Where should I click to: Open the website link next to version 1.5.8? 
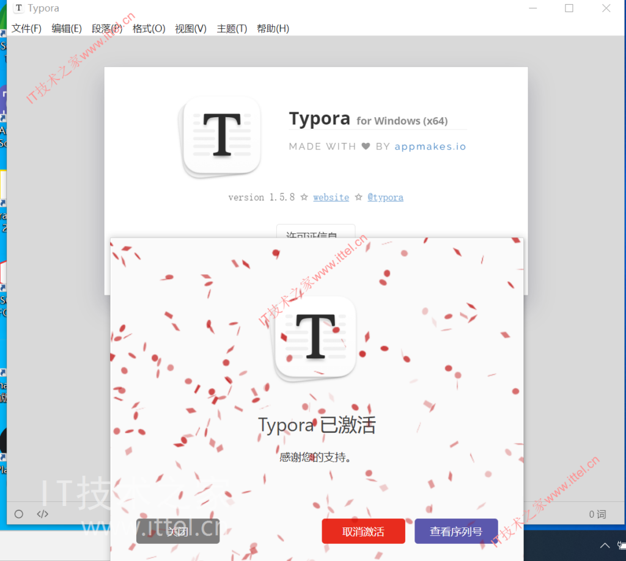click(x=331, y=197)
